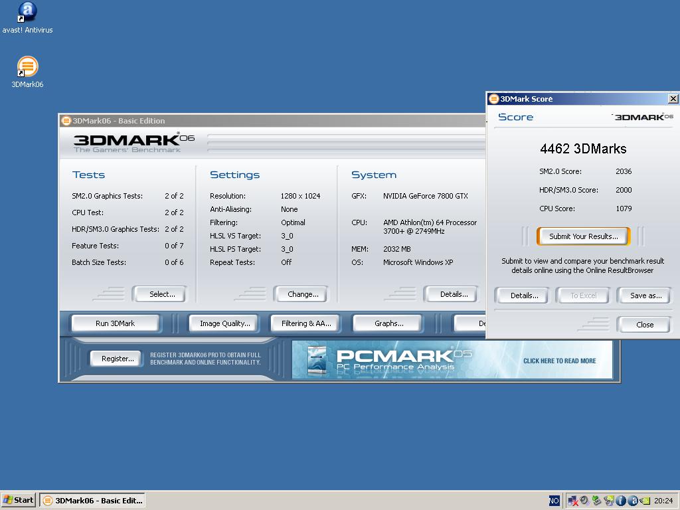Click the 3DMARK06 logo in main window header
The image size is (680, 510).
(133, 143)
